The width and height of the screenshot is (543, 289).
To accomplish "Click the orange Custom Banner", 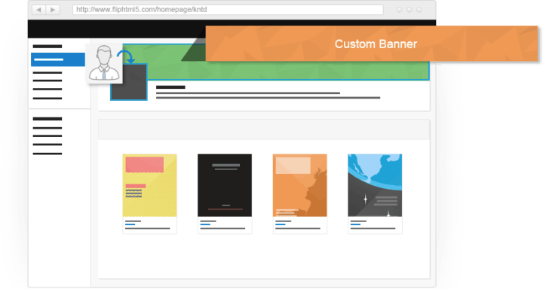I will coord(372,44).
